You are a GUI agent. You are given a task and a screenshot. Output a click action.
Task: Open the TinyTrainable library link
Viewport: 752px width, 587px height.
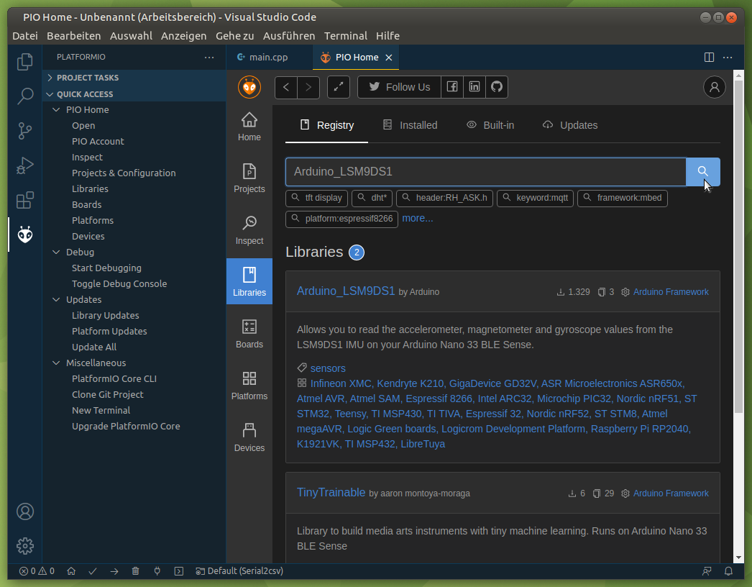click(331, 493)
